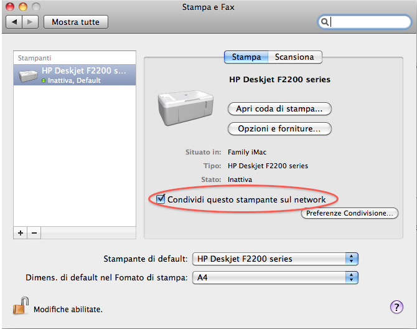Click the magnifier icon in search field
The height and width of the screenshot is (329, 417).
click(x=325, y=22)
